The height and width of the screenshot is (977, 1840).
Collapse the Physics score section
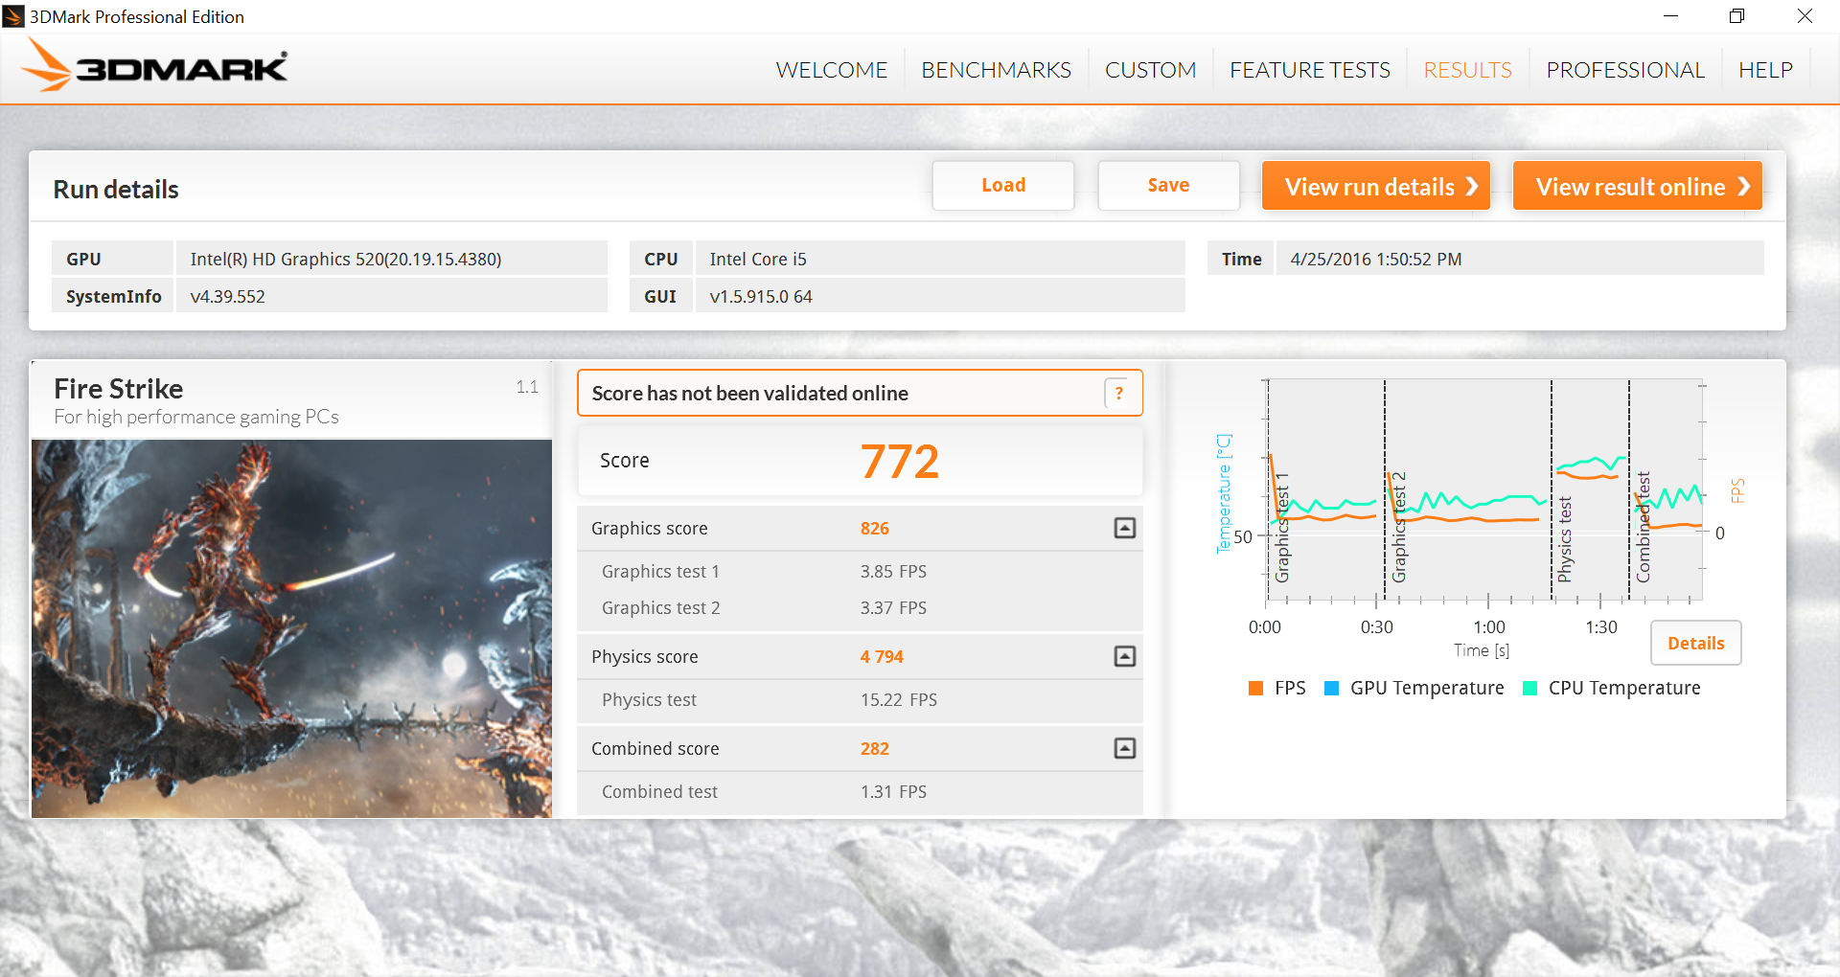[x=1125, y=656]
